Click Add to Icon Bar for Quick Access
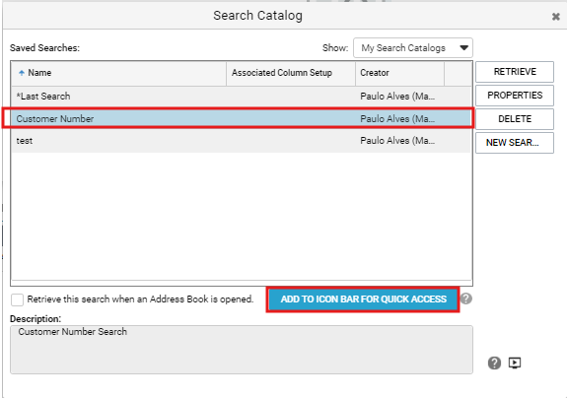This screenshot has width=567, height=398. [363, 299]
